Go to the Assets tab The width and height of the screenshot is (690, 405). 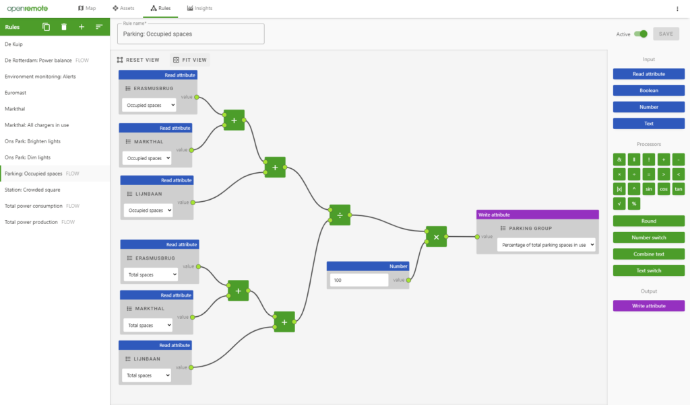coord(123,9)
